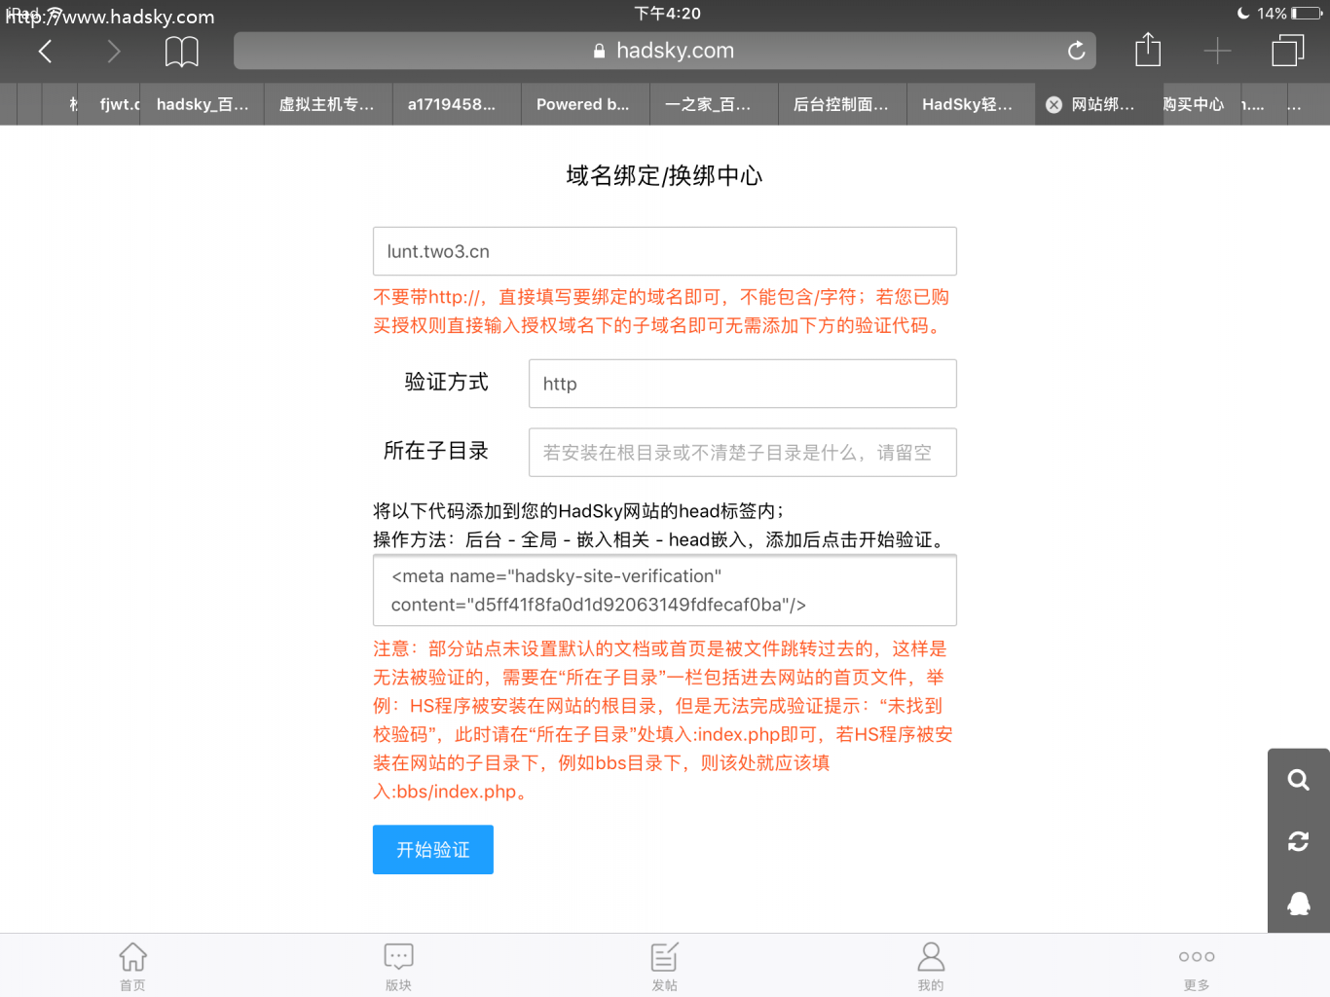Add a new tab with plus icon
Image resolution: width=1330 pixels, height=997 pixels.
(x=1217, y=51)
